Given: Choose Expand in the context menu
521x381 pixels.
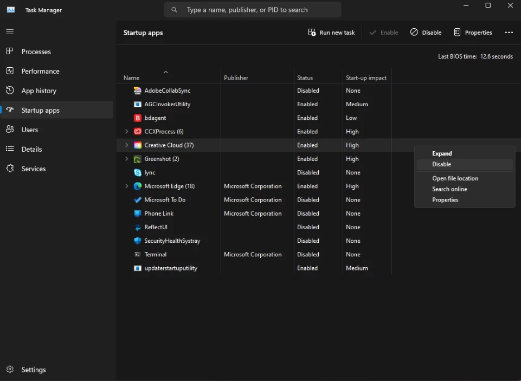Looking at the screenshot, I should 465,153.
